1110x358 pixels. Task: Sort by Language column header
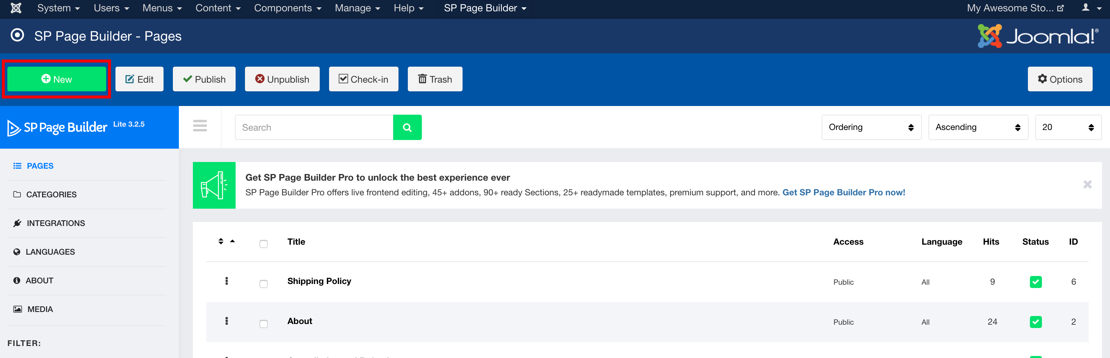pyautogui.click(x=941, y=242)
